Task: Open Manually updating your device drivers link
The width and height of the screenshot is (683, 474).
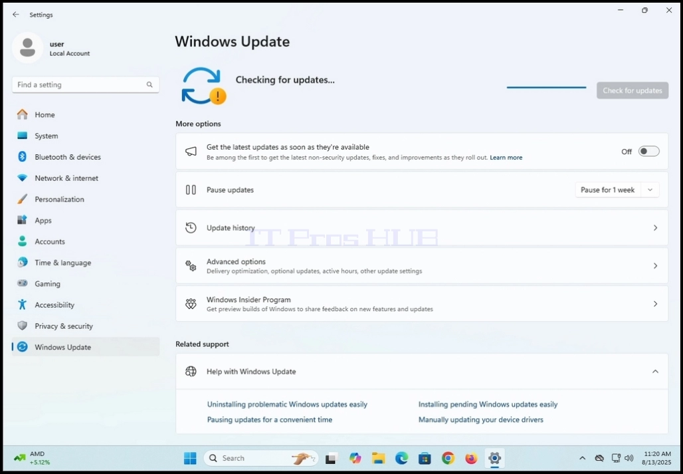Action: coord(481,419)
